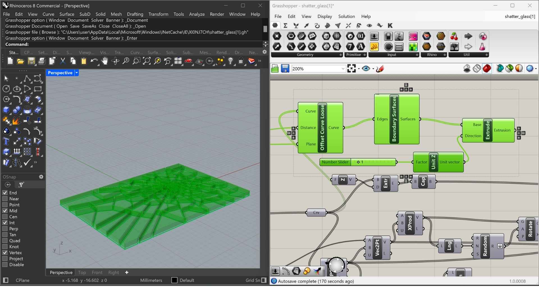Switch to the Right viewport tab

(x=113, y=272)
